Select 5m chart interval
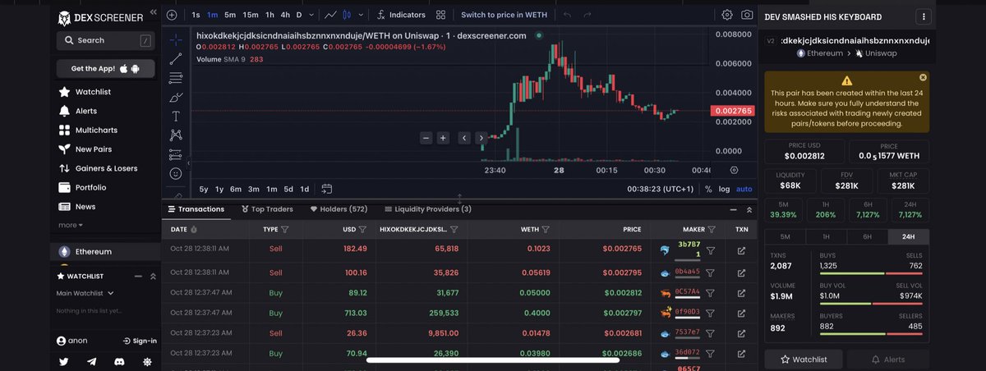 click(230, 15)
